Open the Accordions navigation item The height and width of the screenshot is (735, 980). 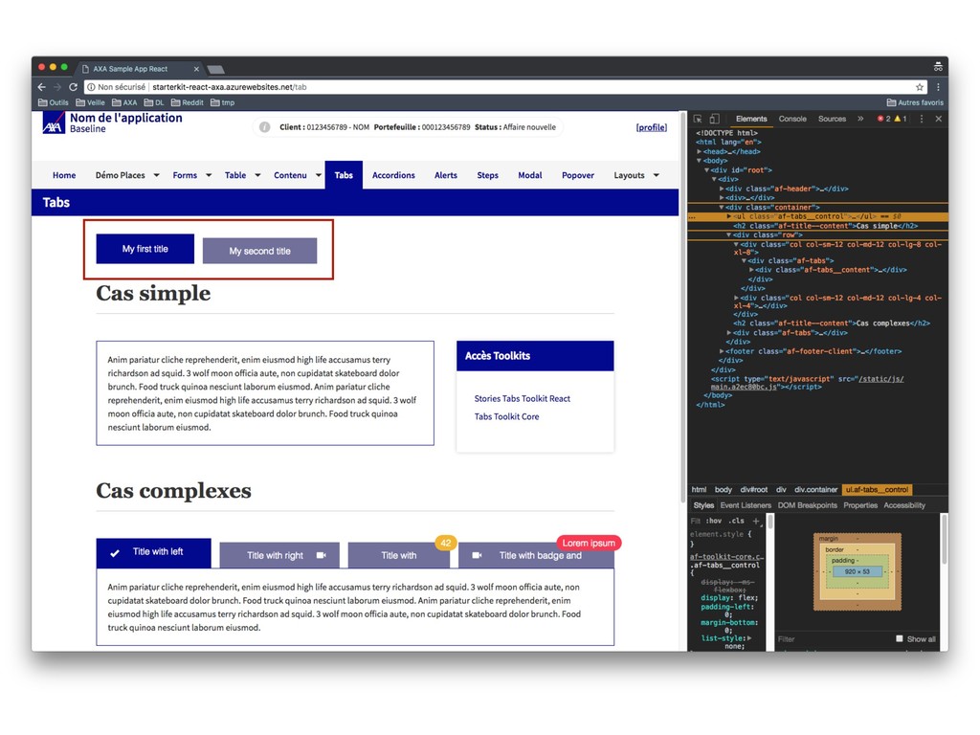point(393,176)
